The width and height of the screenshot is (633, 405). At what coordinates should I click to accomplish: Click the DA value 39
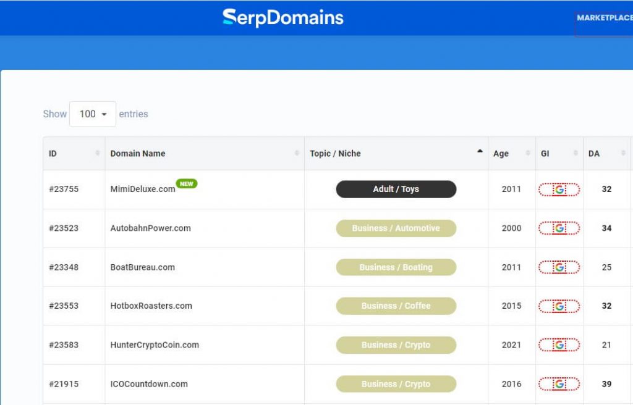(x=607, y=384)
